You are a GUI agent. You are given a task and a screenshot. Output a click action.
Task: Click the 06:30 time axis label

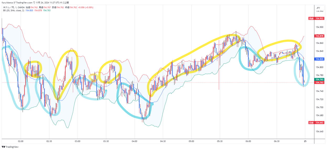point(277,141)
